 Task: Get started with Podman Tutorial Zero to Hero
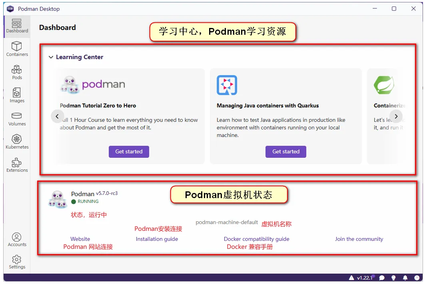(x=129, y=152)
